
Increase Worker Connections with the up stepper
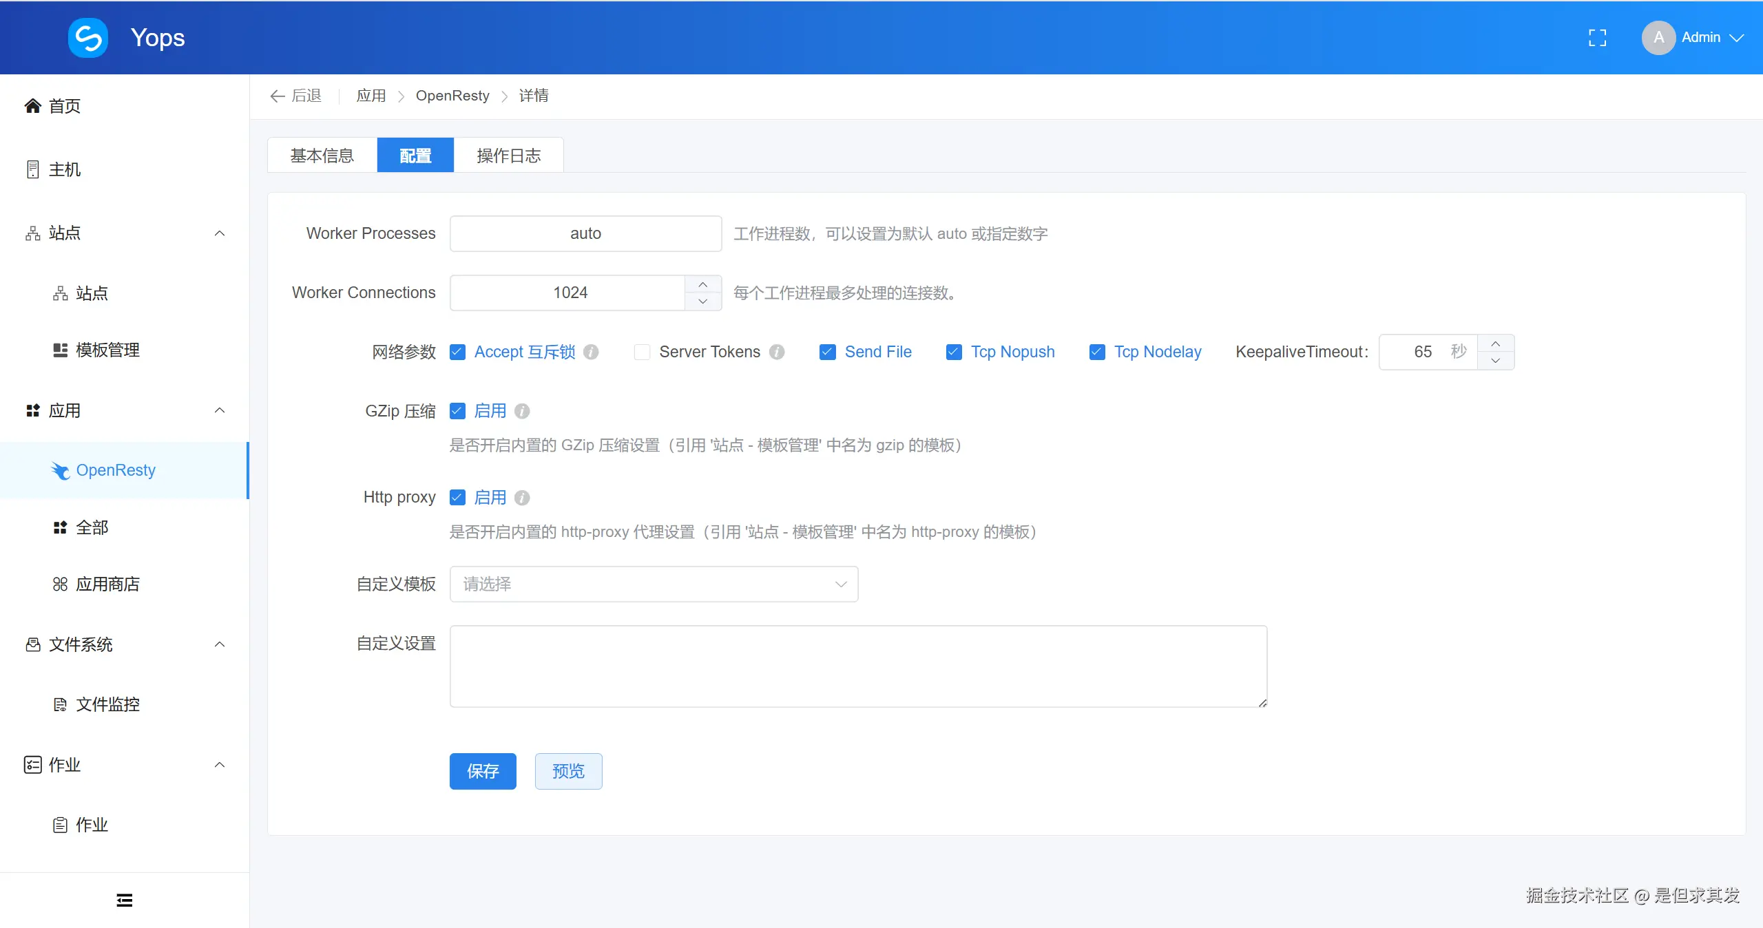[702, 284]
